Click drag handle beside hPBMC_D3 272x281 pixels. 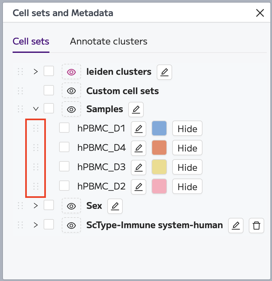point(36,167)
